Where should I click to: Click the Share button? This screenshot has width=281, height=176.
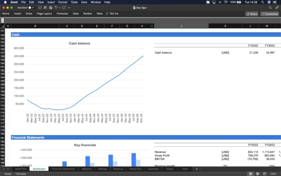[252, 14]
